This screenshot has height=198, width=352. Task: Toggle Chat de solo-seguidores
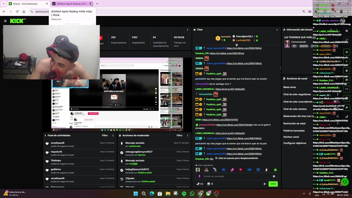[x=297, y=94]
